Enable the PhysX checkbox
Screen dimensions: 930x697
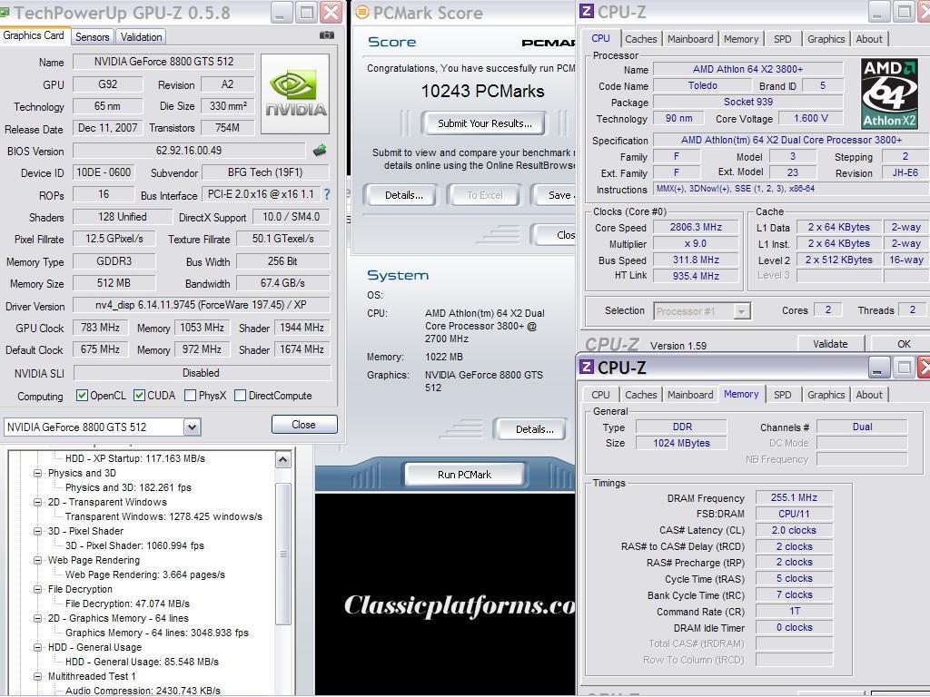190,396
